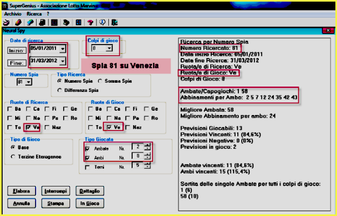Image resolution: width=337 pixels, height=216 pixels.
Task: Click the Stampa button
Action: coord(56,203)
